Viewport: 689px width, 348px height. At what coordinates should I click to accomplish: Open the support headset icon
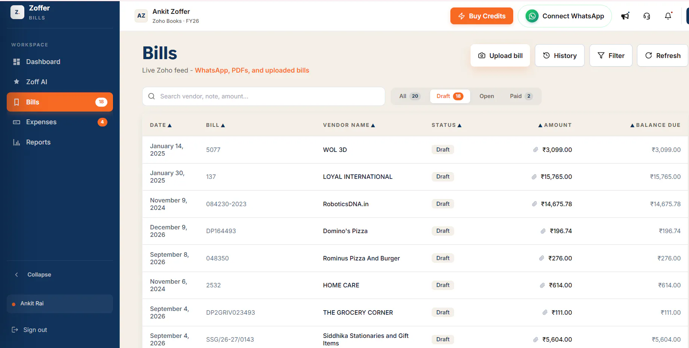[647, 16]
